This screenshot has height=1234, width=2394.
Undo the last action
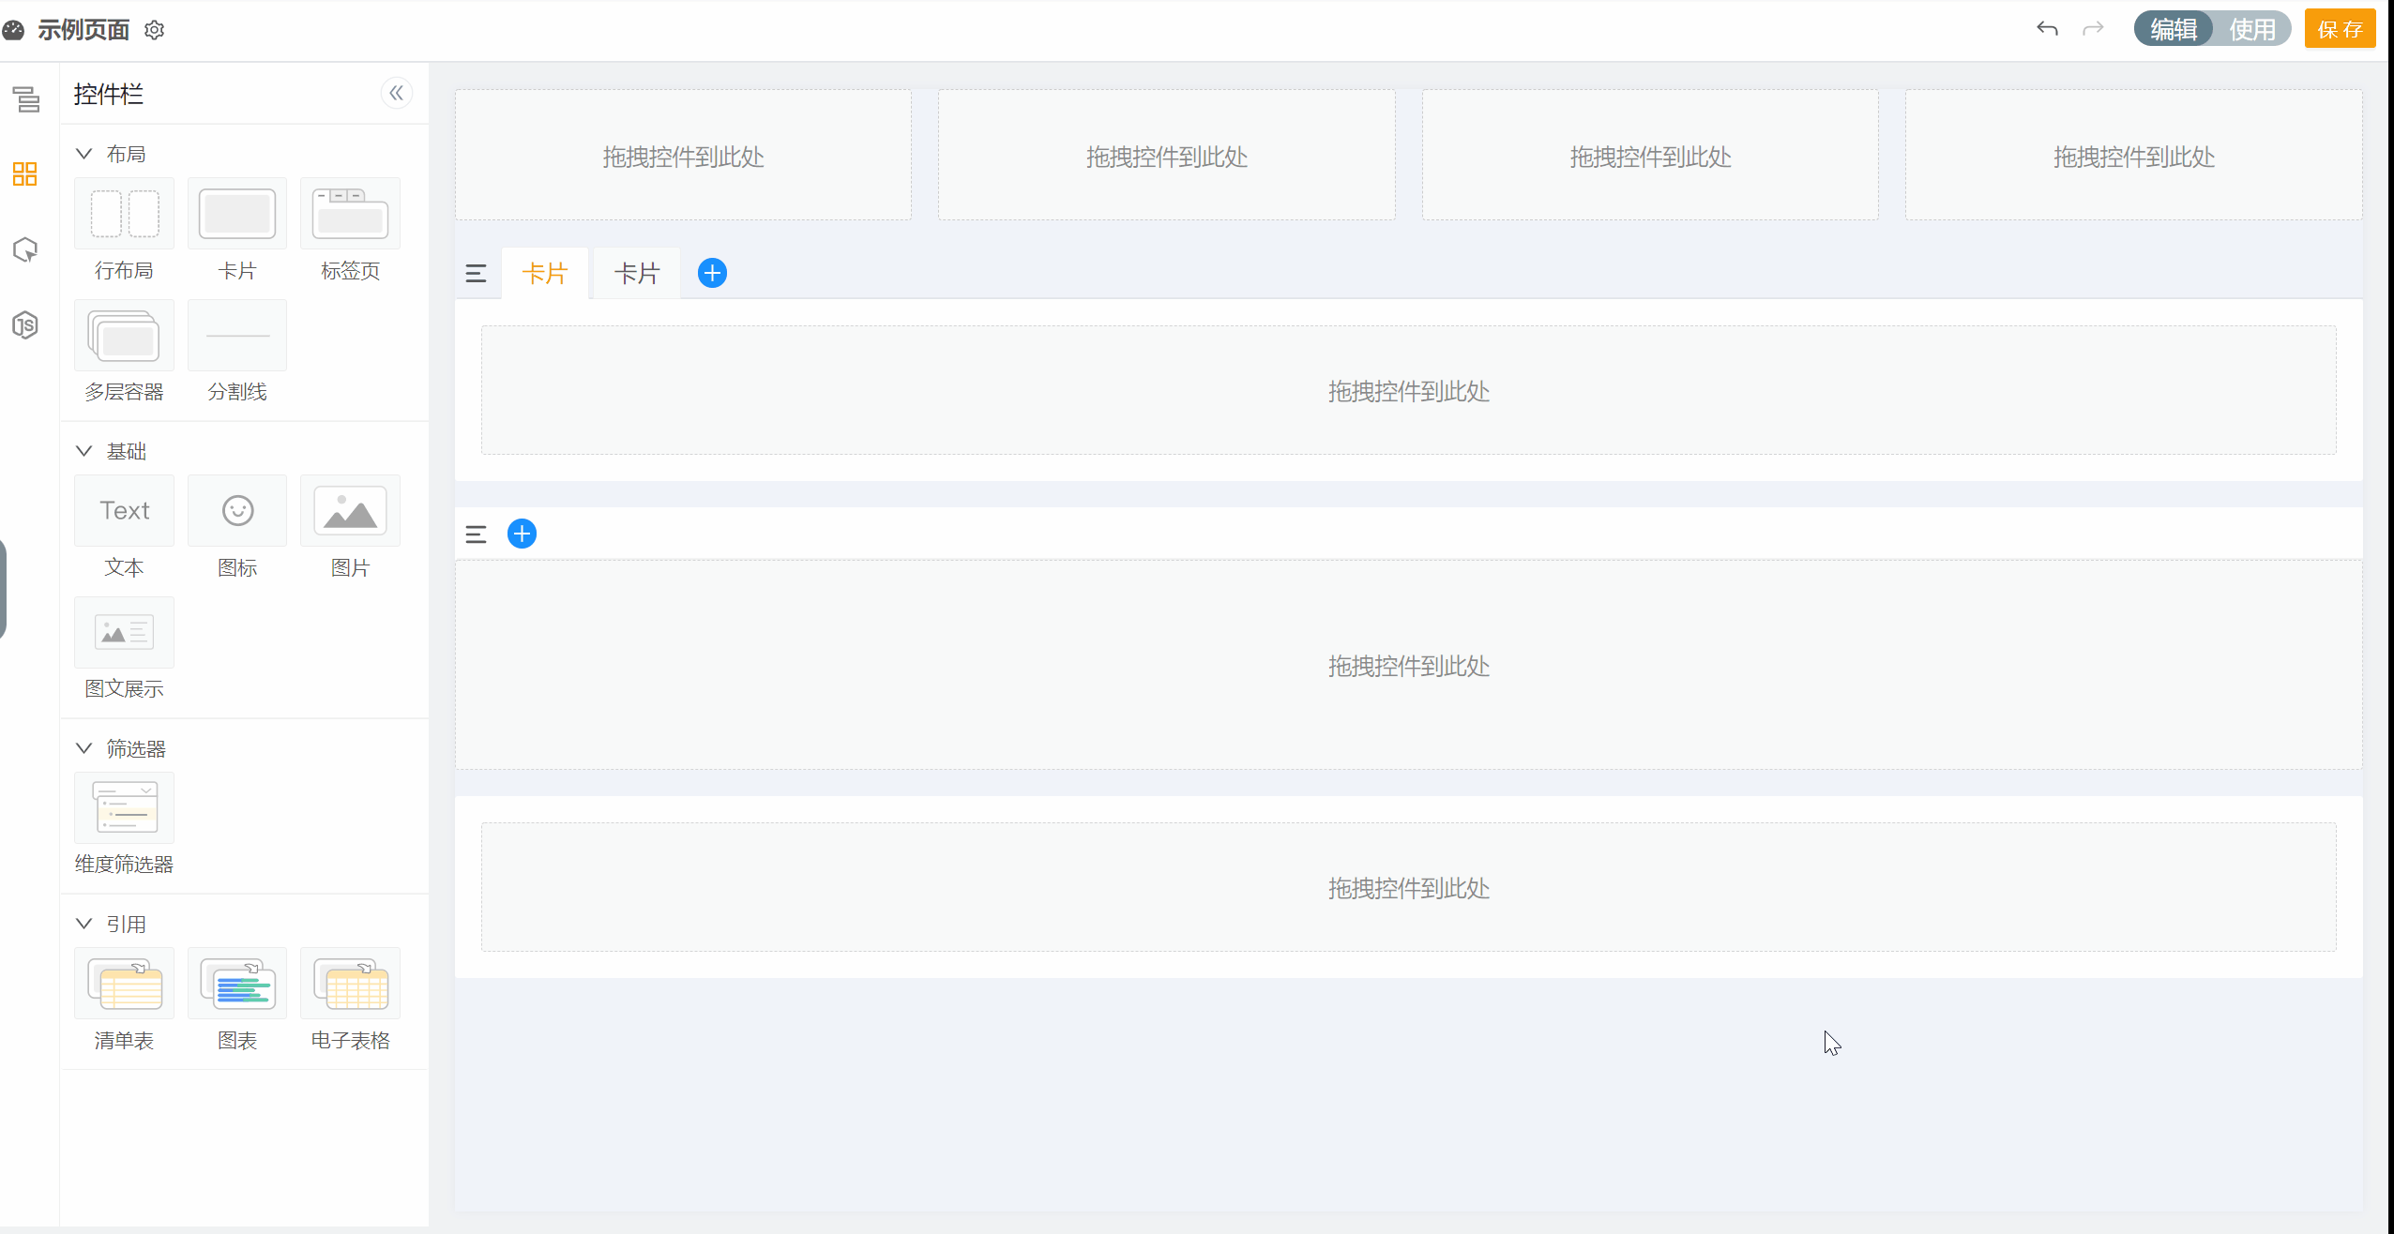click(2047, 29)
